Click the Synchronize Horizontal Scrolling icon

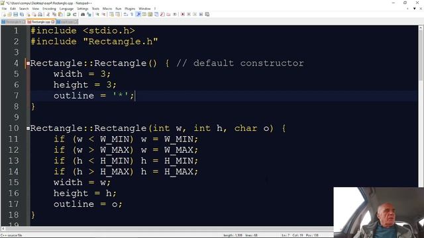pyautogui.click(x=118, y=15)
